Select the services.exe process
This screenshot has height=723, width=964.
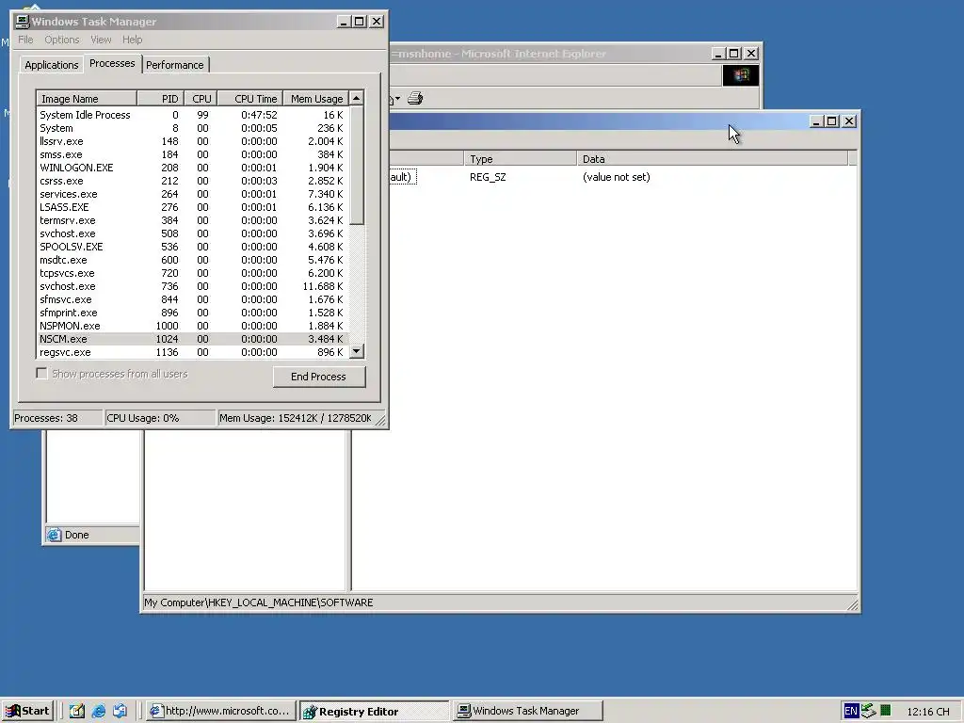tap(192, 194)
